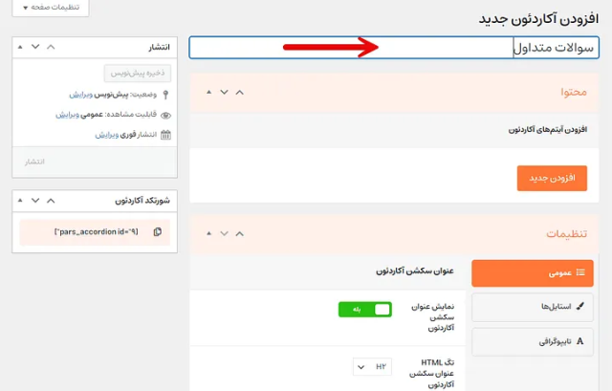The image size is (612, 391).
Task: Click the accordion title input field
Action: 394,48
